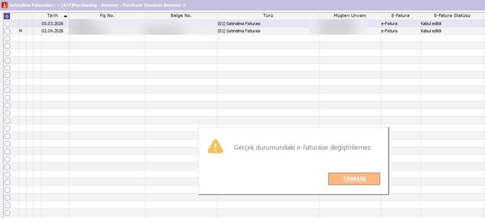Click the warning message about Gerçek durumundaki e-Faturalar
This screenshot has height=218, width=485.
pyautogui.click(x=303, y=148)
